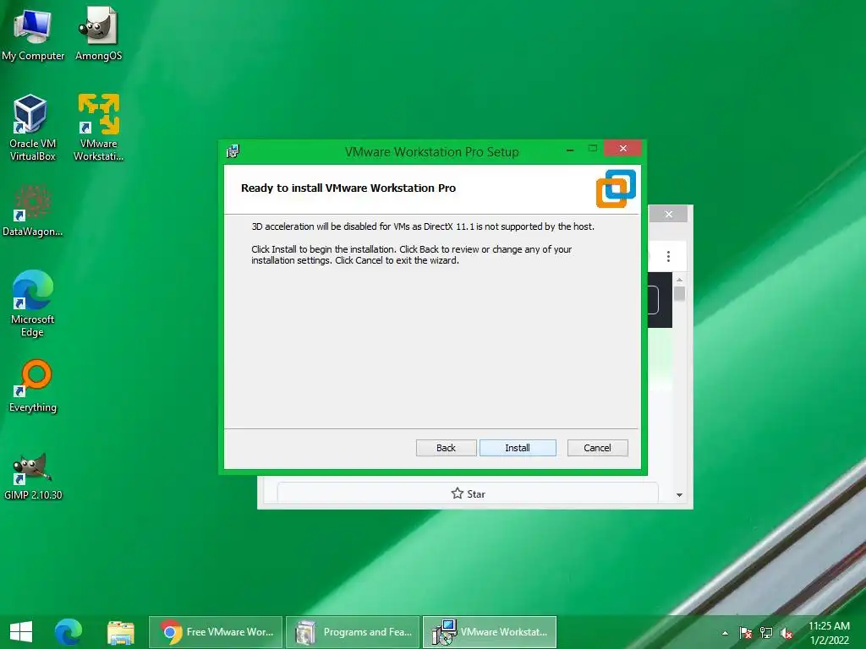Cancel the VMware Workstation Pro setup

pos(597,448)
